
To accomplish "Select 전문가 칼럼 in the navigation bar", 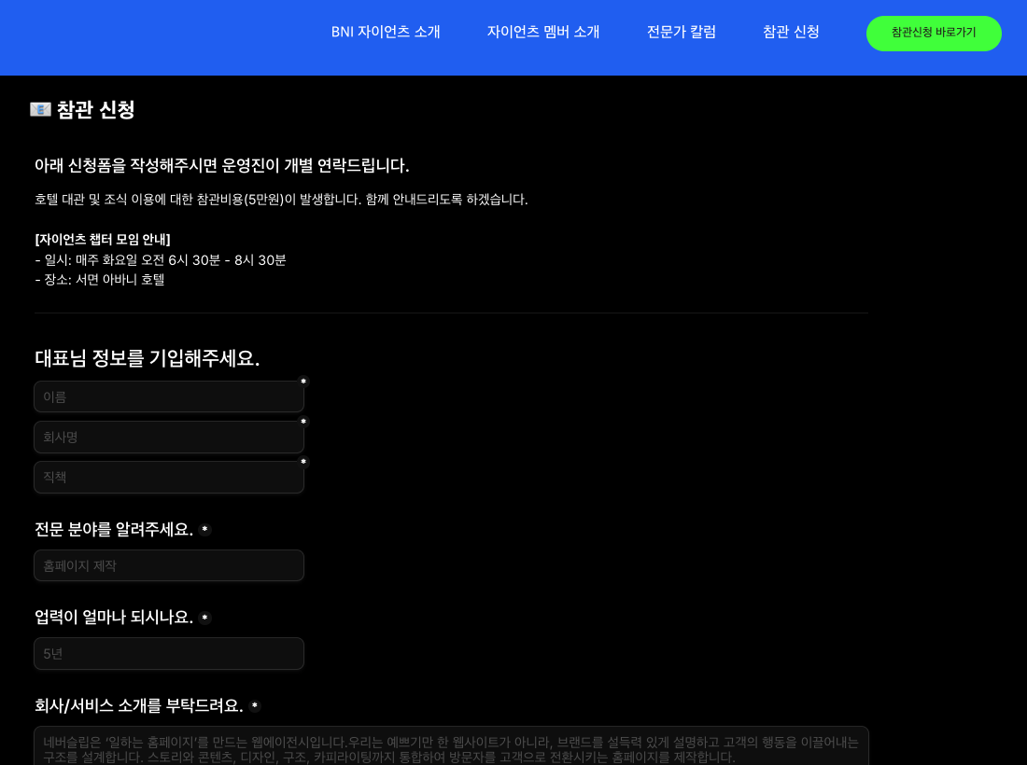I will [x=681, y=32].
